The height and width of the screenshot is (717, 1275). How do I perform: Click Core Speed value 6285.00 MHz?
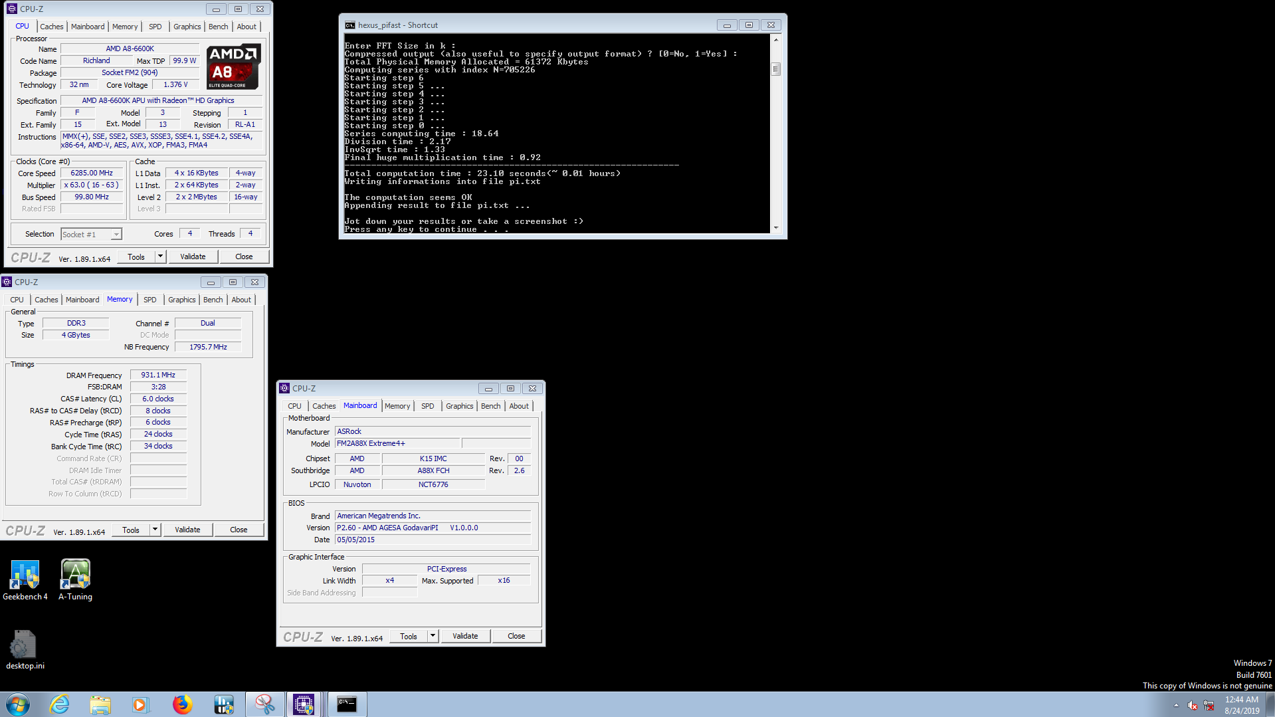point(92,173)
